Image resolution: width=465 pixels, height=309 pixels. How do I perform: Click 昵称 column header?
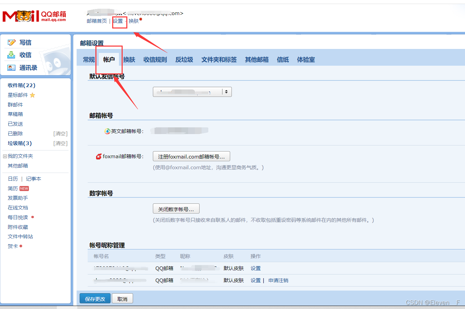click(x=185, y=256)
